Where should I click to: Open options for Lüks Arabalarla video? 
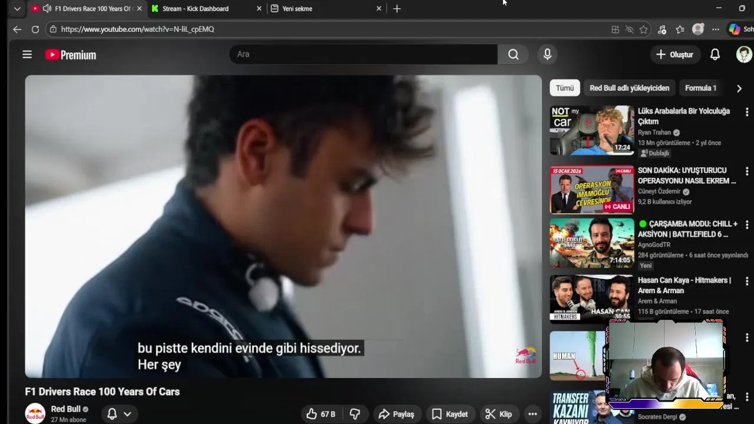[x=747, y=112]
